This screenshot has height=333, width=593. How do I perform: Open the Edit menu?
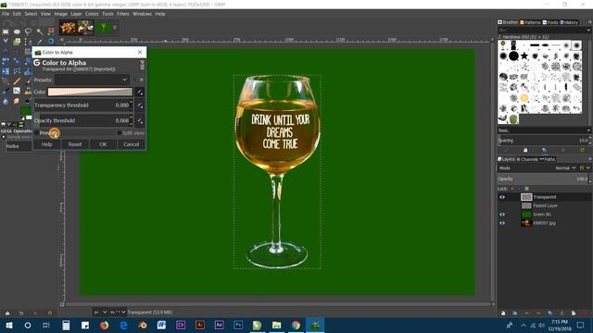pos(17,14)
